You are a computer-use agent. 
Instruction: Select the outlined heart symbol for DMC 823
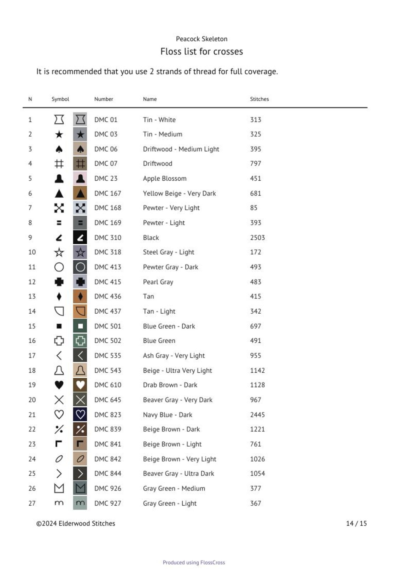click(x=59, y=414)
